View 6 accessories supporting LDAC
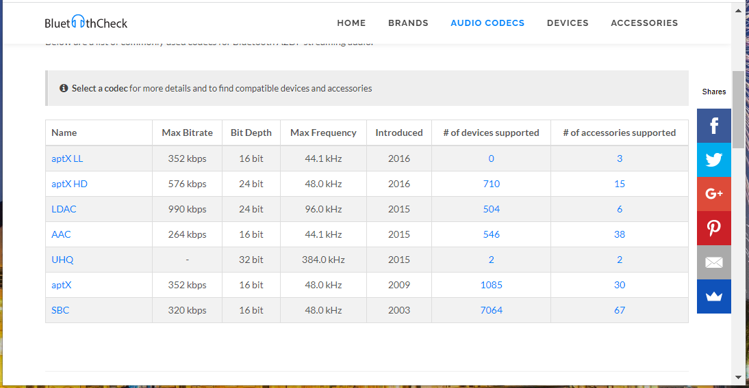This screenshot has height=388, width=749. point(620,209)
